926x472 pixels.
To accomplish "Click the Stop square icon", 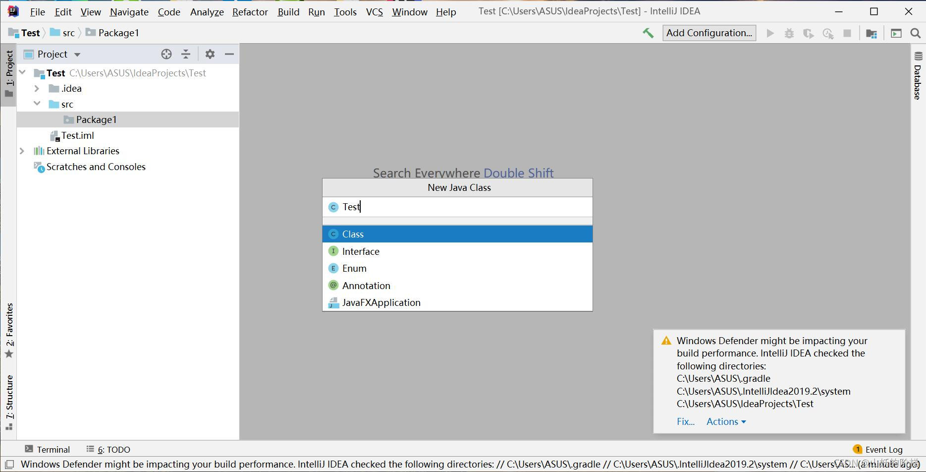I will pos(847,33).
